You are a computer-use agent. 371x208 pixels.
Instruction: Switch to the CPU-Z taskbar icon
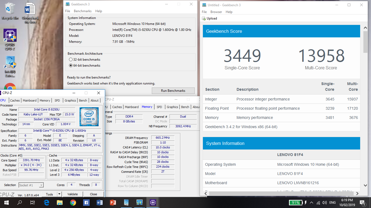coord(153,202)
